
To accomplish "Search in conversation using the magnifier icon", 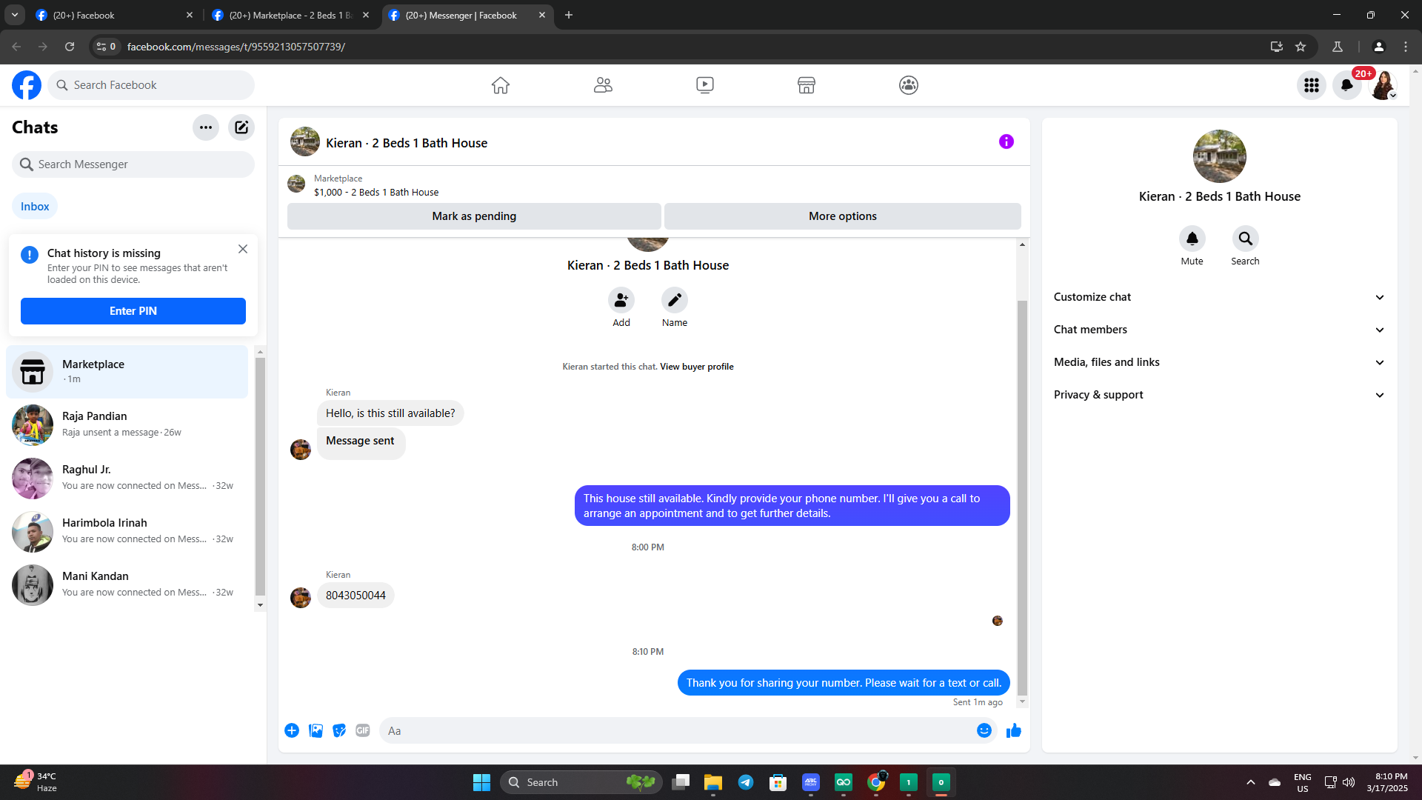I will [x=1246, y=239].
